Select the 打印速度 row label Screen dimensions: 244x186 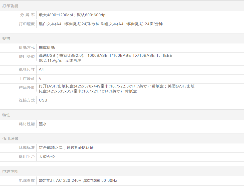click(x=27, y=24)
